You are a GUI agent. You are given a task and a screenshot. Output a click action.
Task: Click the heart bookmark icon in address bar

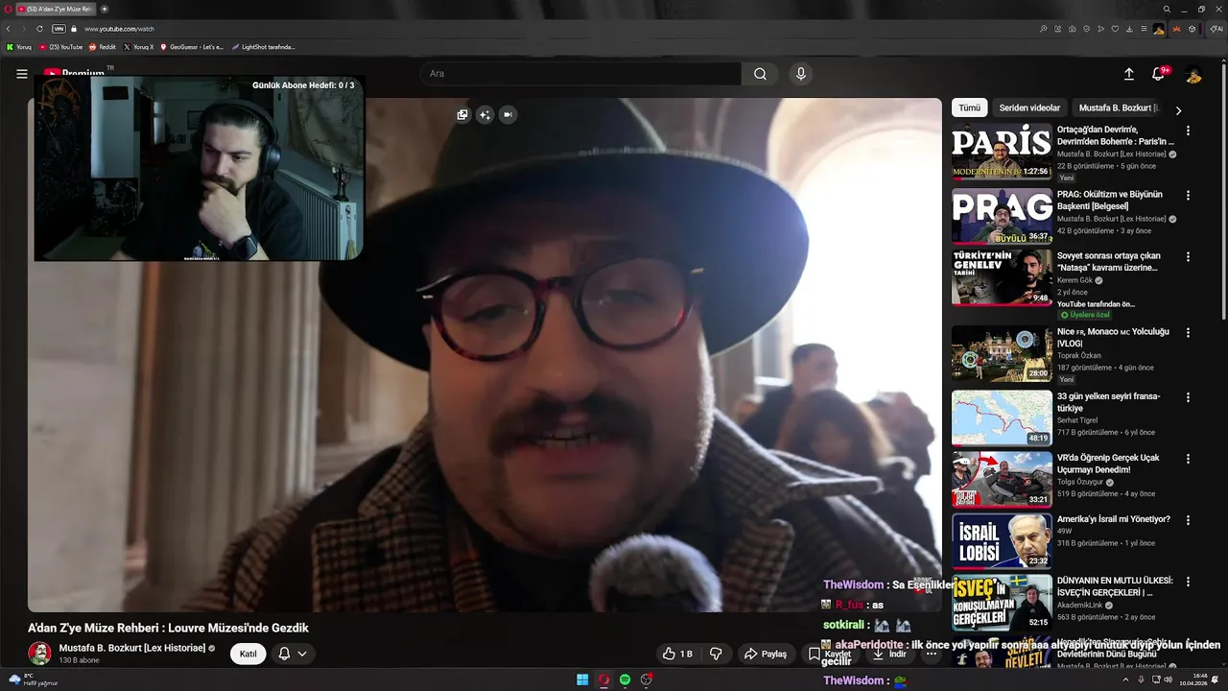(x=1115, y=29)
